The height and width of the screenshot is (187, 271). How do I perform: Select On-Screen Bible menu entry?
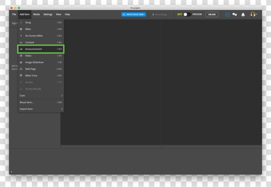41,36
